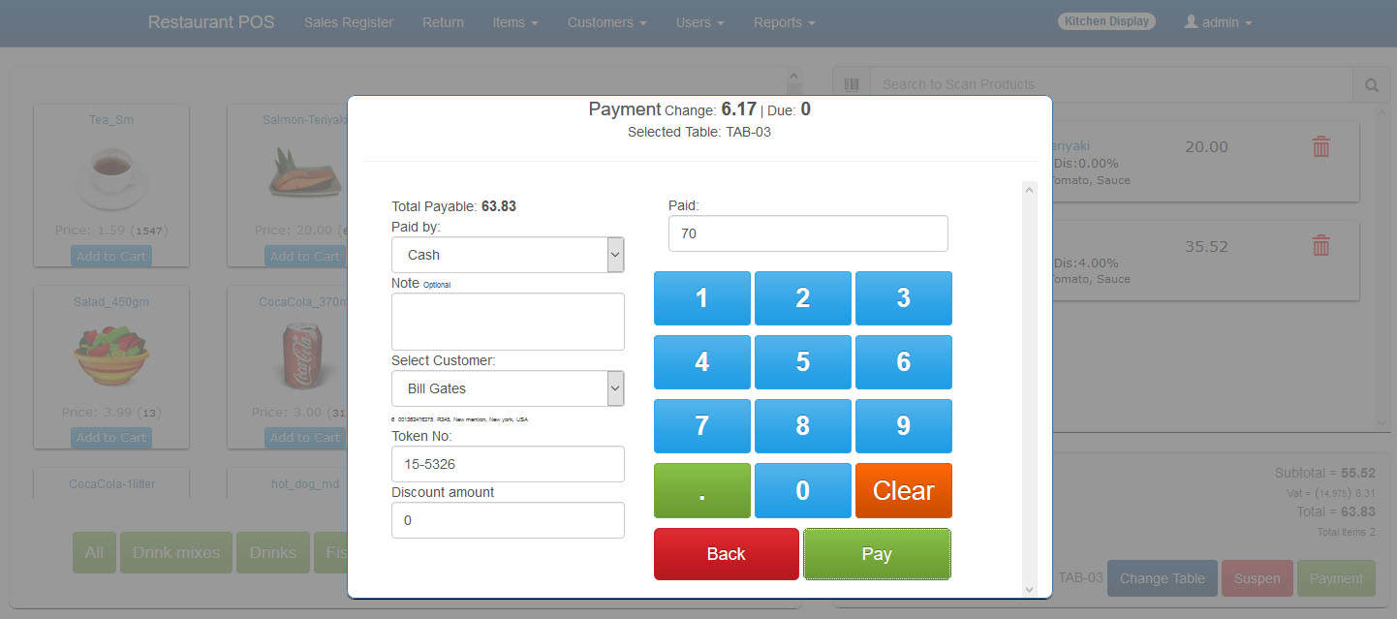Delete the 20.00 cart item with the trash icon
This screenshot has height=619, width=1397.
pos(1320,147)
